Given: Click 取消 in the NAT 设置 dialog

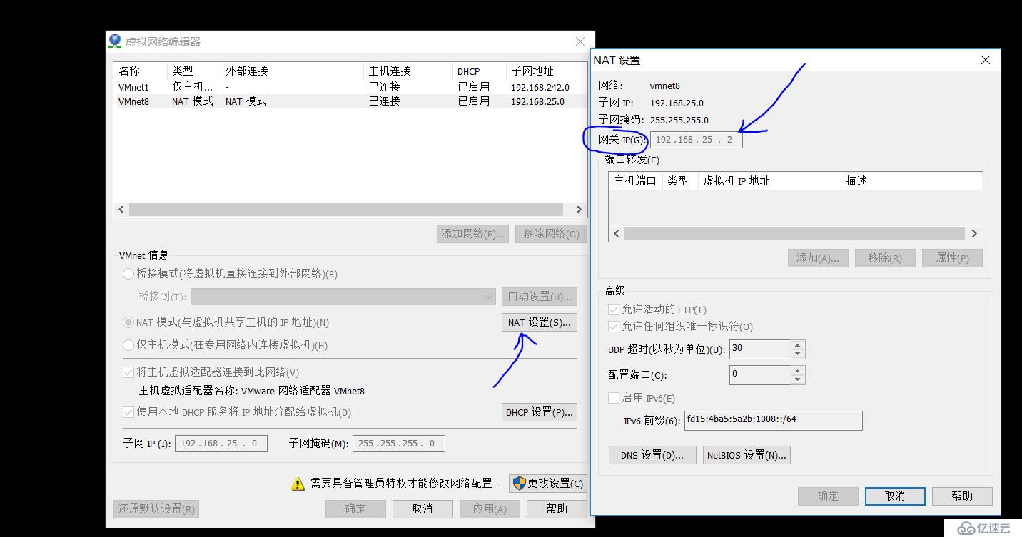Looking at the screenshot, I should tap(895, 496).
